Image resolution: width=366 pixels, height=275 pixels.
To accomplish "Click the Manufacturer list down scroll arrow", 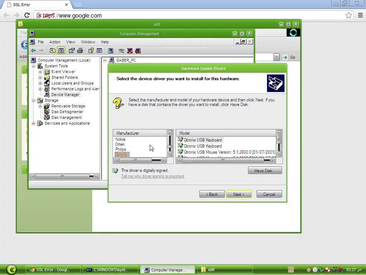I will click(170, 154).
